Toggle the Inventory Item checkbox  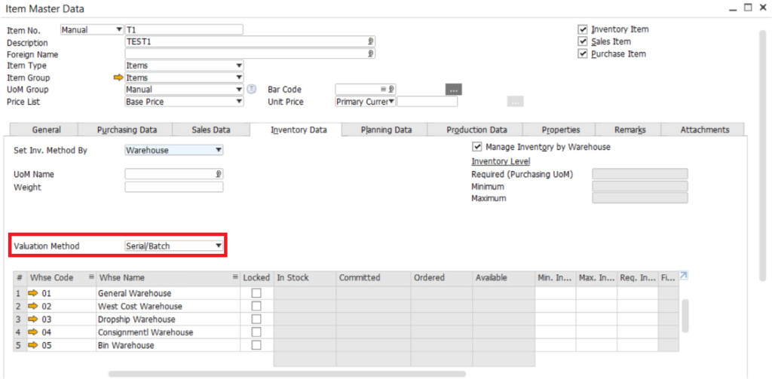click(584, 29)
